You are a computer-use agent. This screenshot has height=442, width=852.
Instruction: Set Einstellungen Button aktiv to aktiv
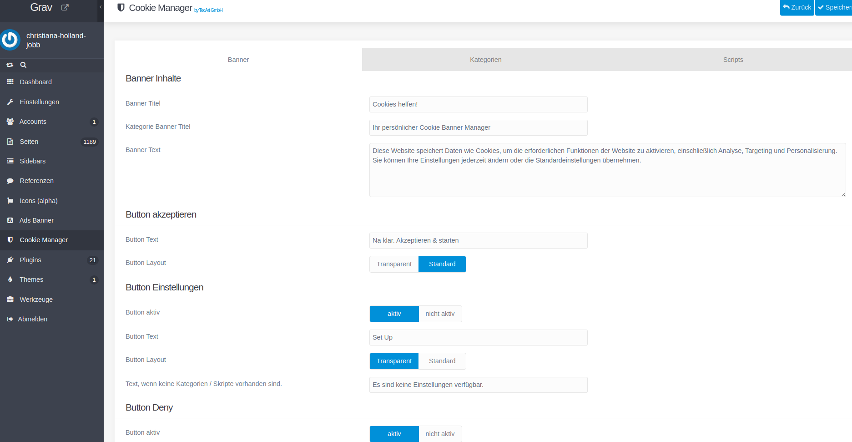[394, 314]
